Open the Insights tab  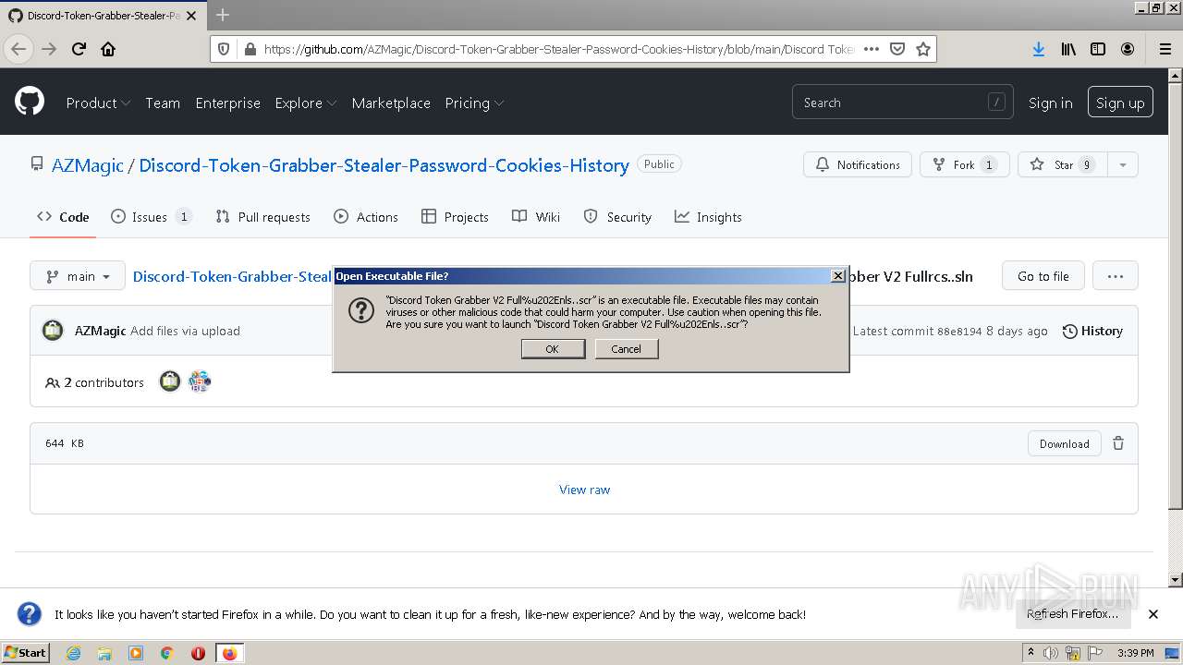[x=708, y=217]
